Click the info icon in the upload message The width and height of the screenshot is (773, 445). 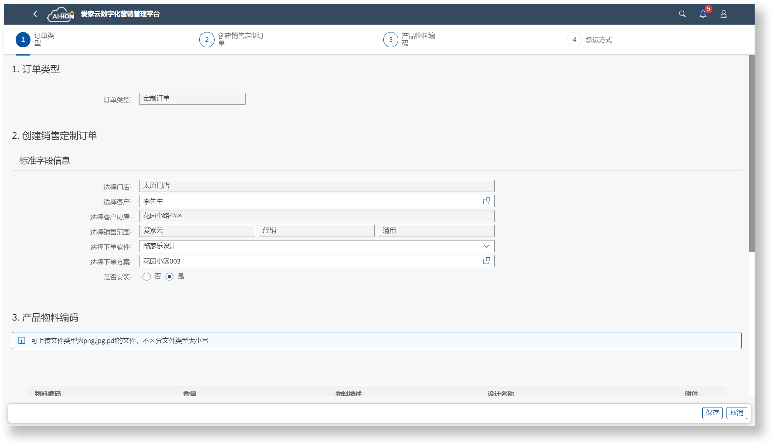pos(22,341)
